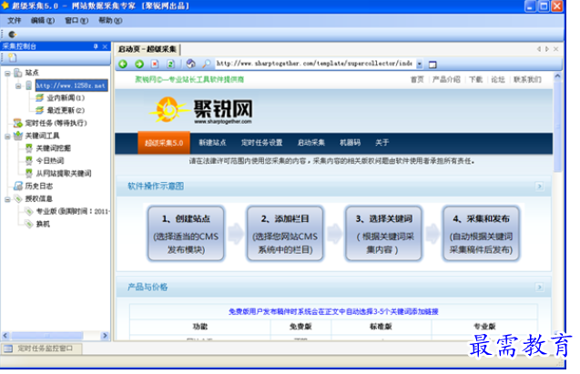Click 启动采集 in page navigation
The image size is (580, 374).
pos(311,143)
